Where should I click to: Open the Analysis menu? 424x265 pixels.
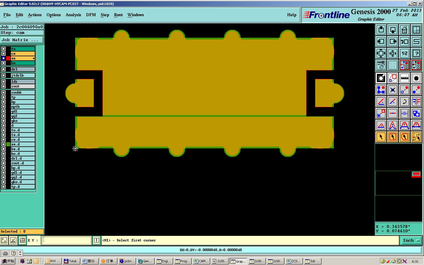tap(73, 15)
